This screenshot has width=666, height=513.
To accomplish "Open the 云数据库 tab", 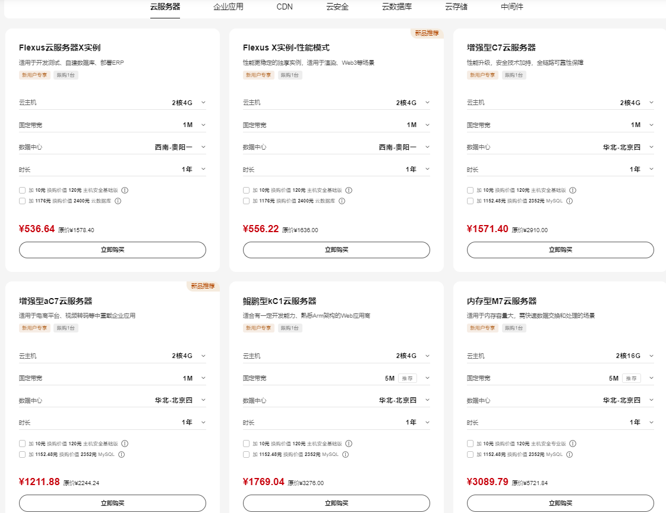I will [x=397, y=7].
